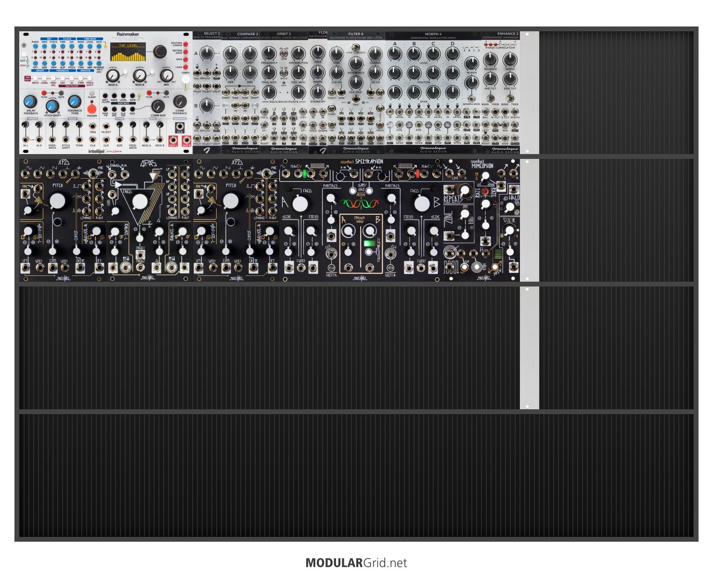Click the 1V/OCT input jack on Rainmaker
The width and height of the screenshot is (713, 573).
tap(106, 126)
